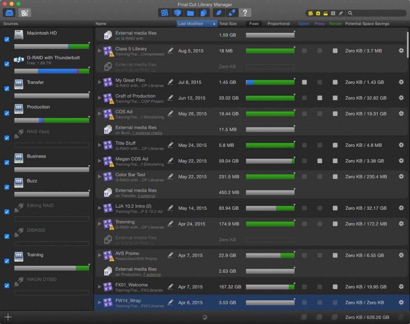Open the '4 external' link on Transfer
The image size is (410, 324).
147,196
